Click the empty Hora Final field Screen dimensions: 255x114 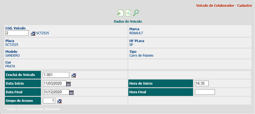(205, 92)
